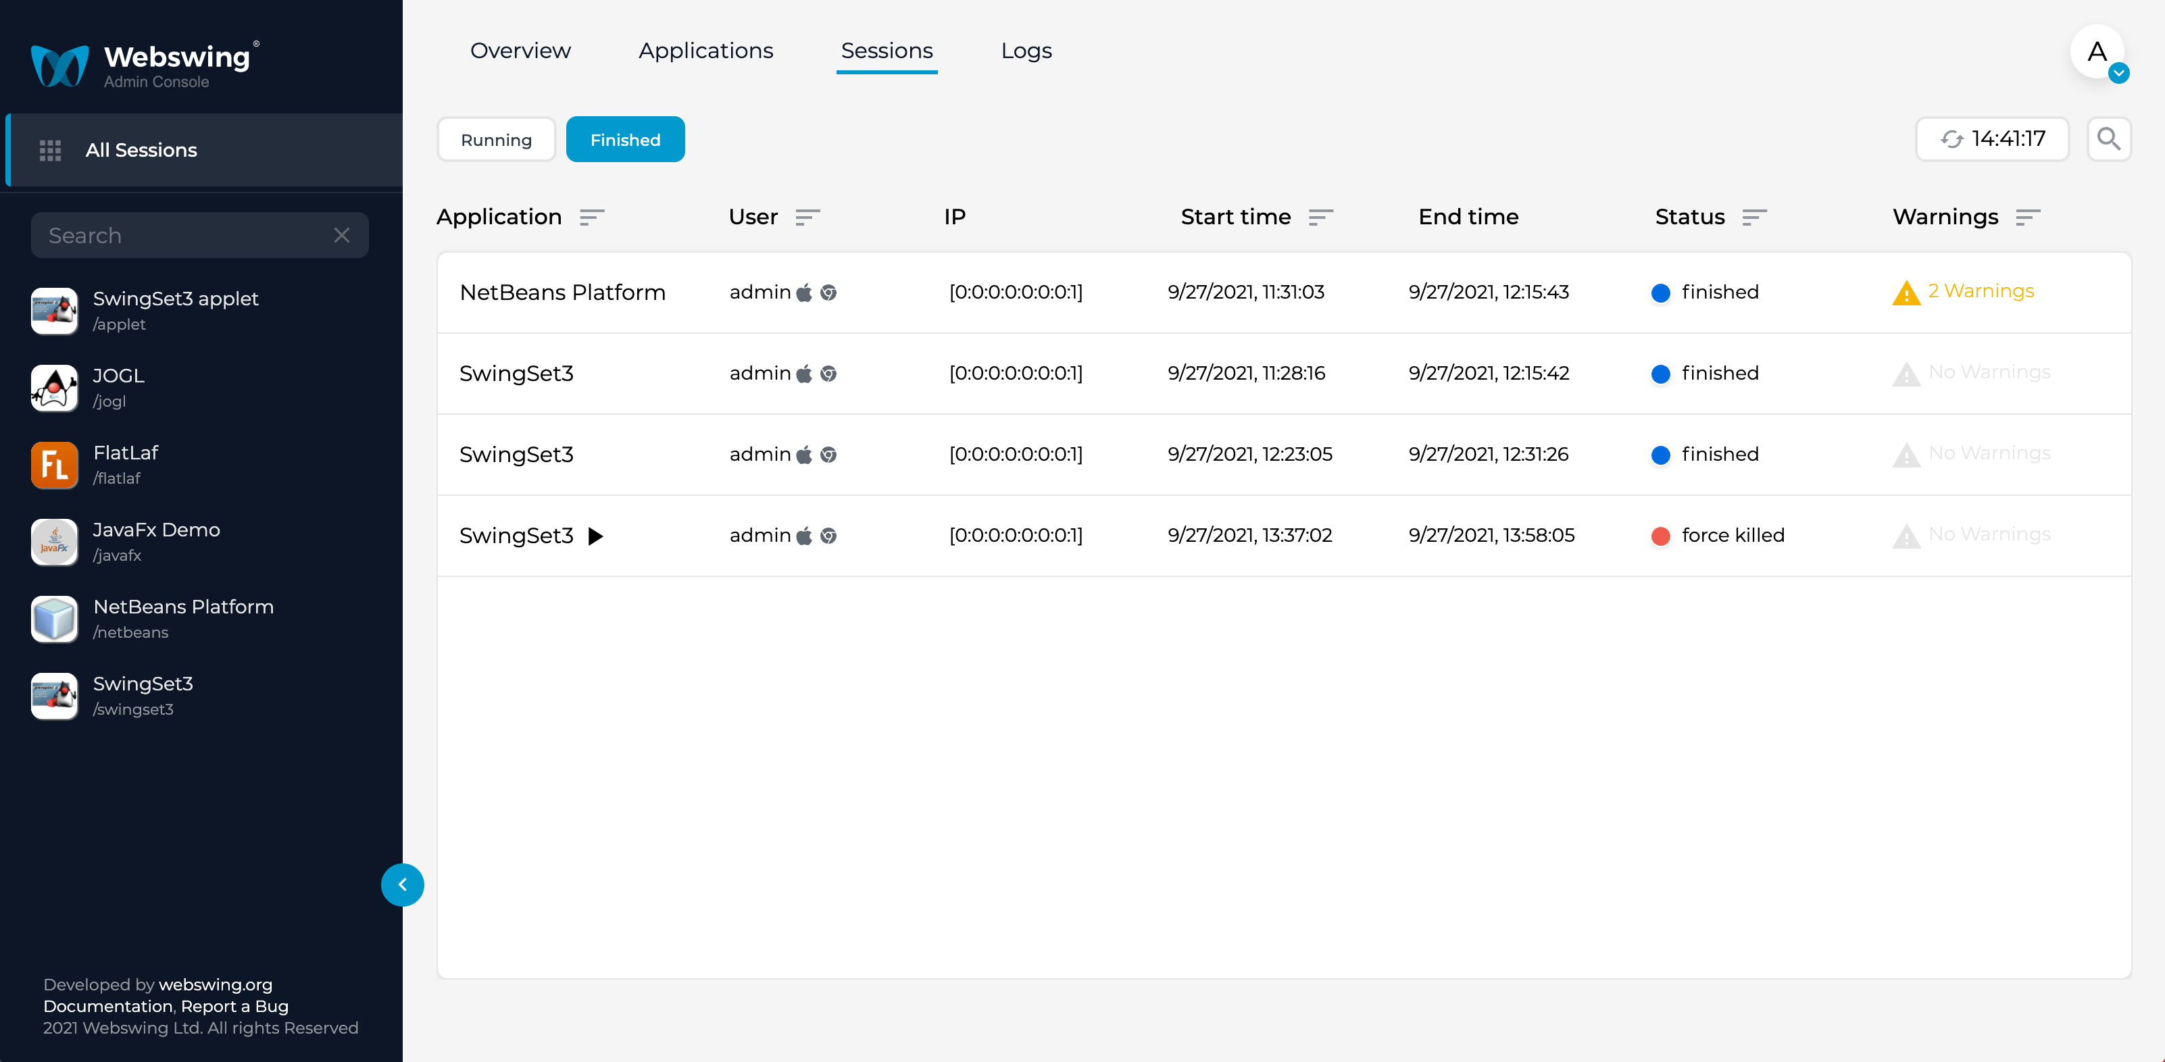
Task: Sort sessions by Application column
Action: pyautogui.click(x=592, y=218)
